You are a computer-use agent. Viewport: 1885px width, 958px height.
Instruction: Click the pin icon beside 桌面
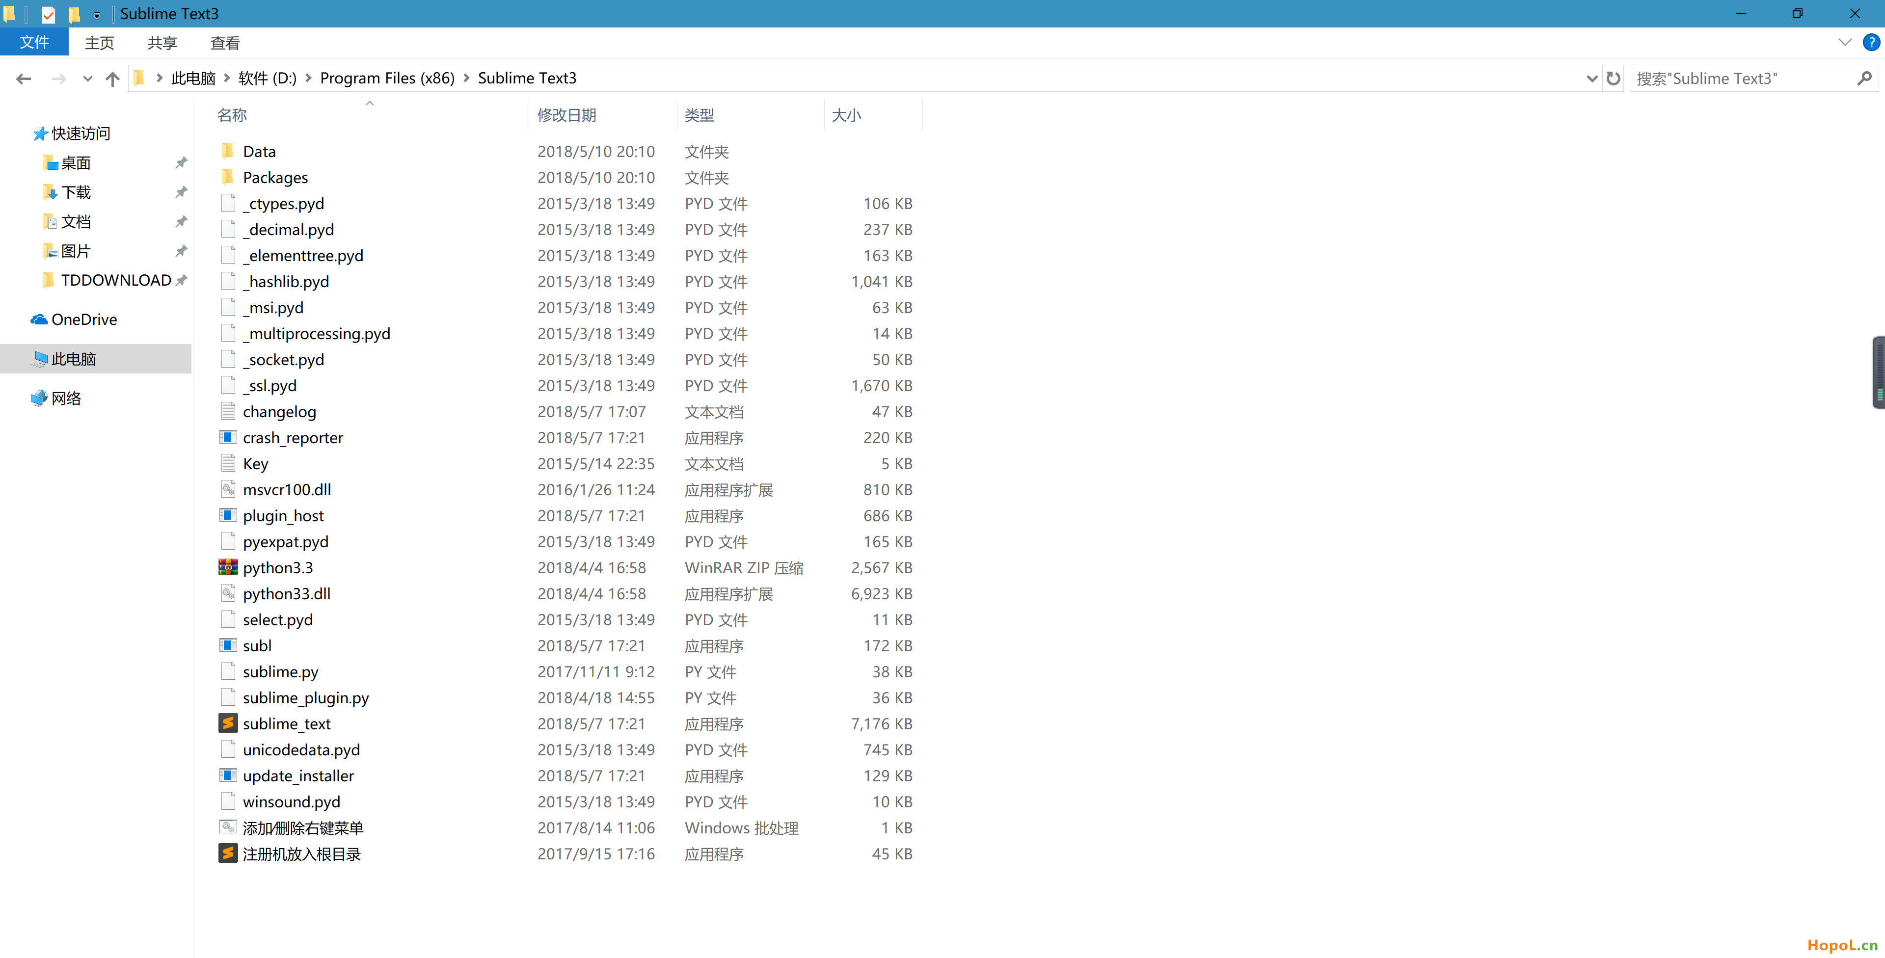point(181,162)
